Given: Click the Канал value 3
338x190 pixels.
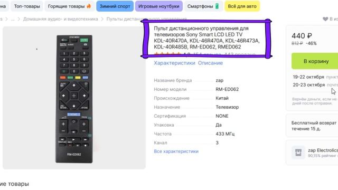Looking at the screenshot, I should click(217, 142).
